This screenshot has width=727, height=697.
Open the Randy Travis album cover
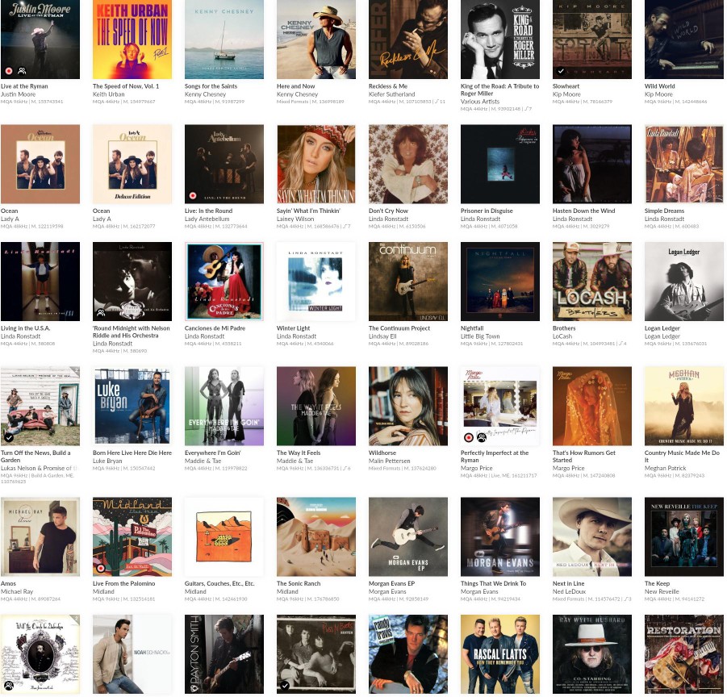(408, 654)
